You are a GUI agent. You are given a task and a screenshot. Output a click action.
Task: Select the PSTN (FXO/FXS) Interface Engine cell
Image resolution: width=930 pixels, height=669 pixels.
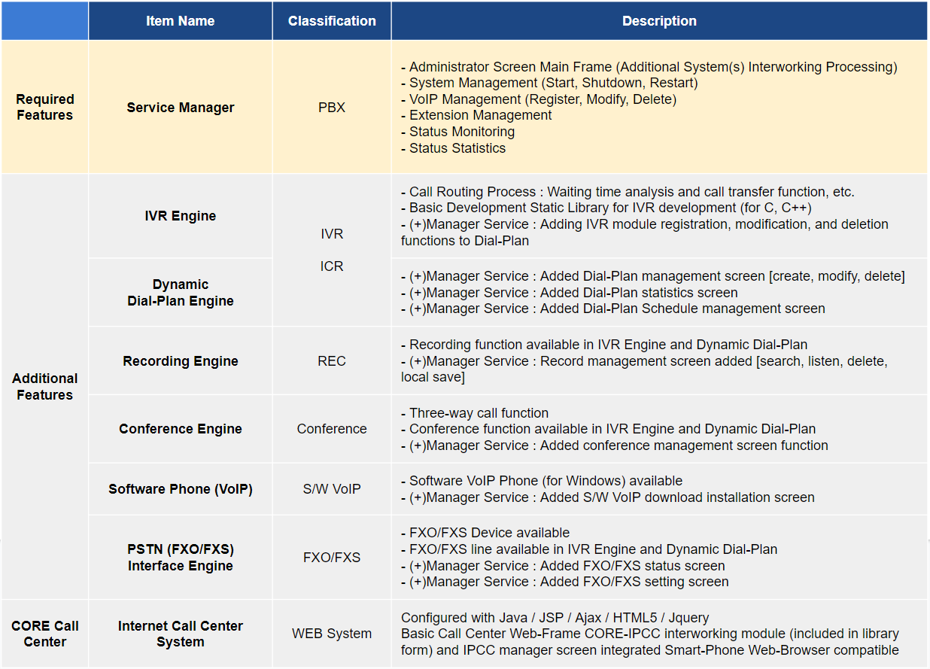click(180, 558)
